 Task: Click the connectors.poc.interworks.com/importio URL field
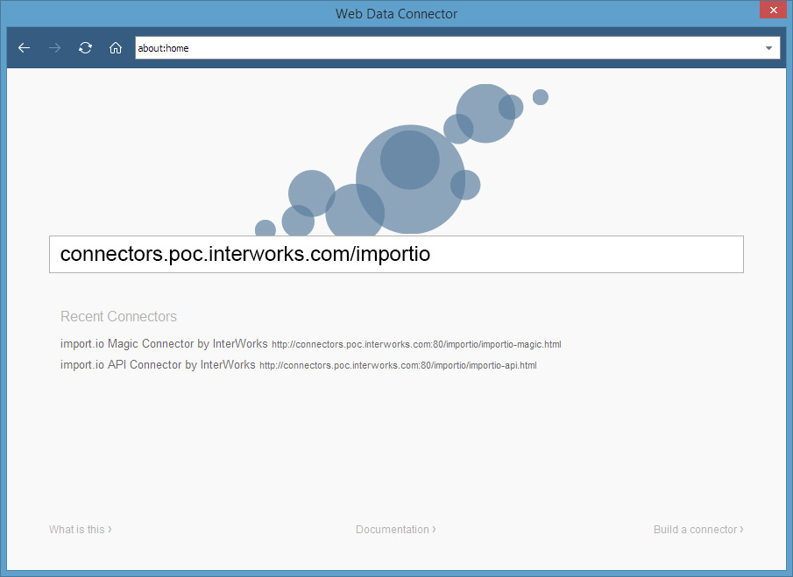click(x=396, y=254)
